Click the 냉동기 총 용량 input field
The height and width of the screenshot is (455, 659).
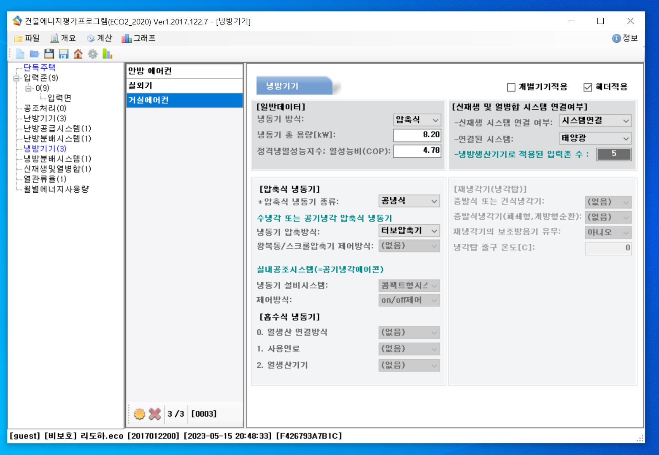pyautogui.click(x=417, y=135)
